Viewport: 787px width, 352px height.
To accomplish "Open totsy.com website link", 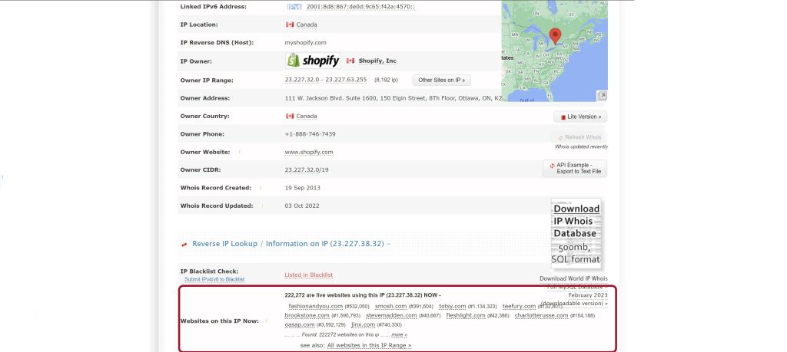I will click(x=453, y=306).
